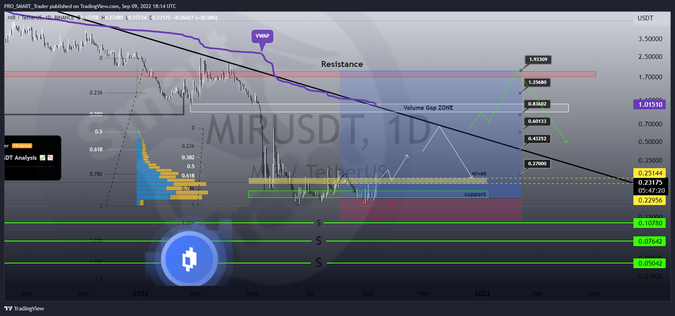The width and height of the screenshot is (675, 316).
Task: Click the S marker on the 0.07642 line
Action: [319, 241]
